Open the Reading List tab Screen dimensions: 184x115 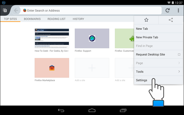[56, 19]
